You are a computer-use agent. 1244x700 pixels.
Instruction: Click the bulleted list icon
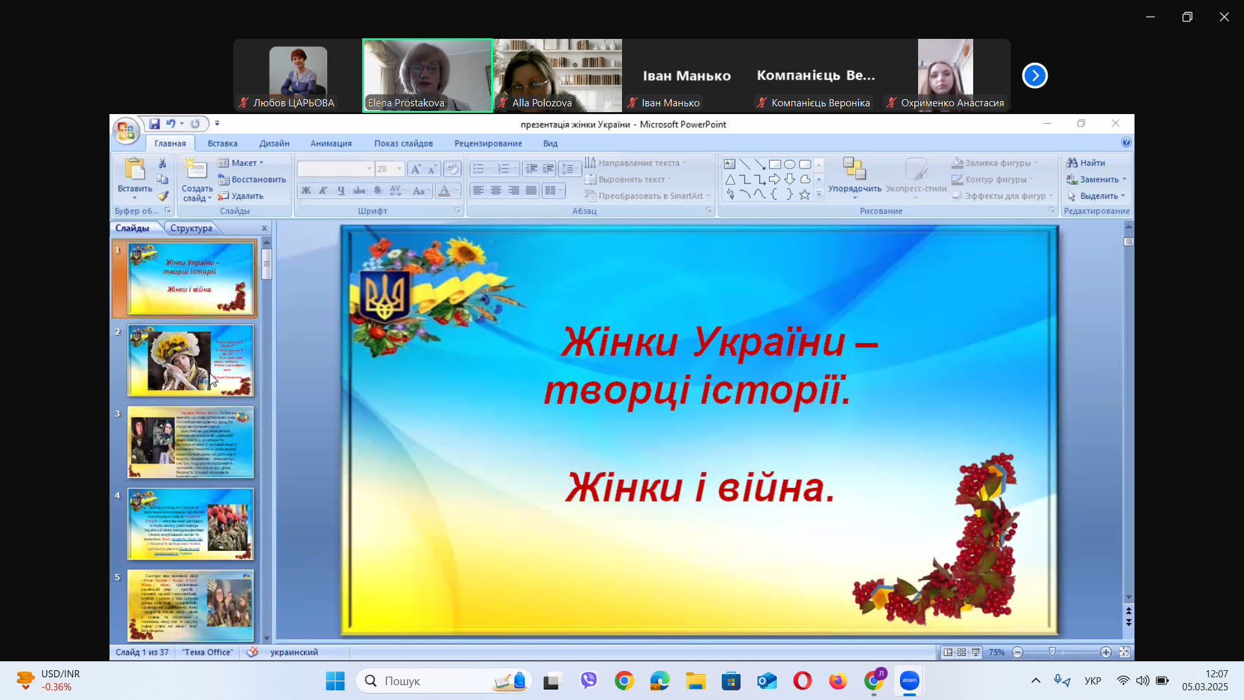(478, 169)
